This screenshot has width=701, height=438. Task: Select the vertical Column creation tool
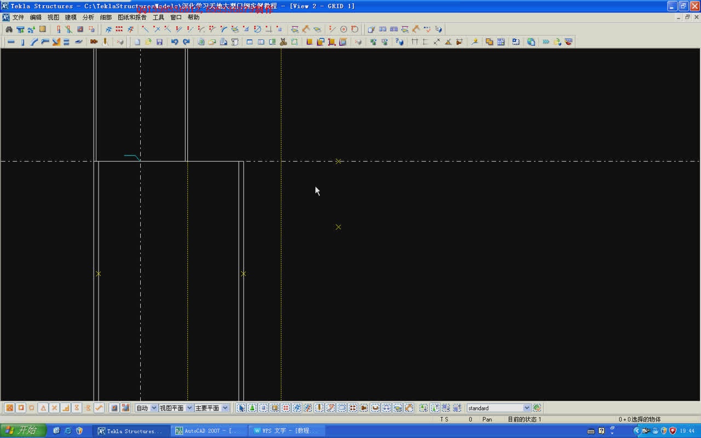pyautogui.click(x=22, y=42)
